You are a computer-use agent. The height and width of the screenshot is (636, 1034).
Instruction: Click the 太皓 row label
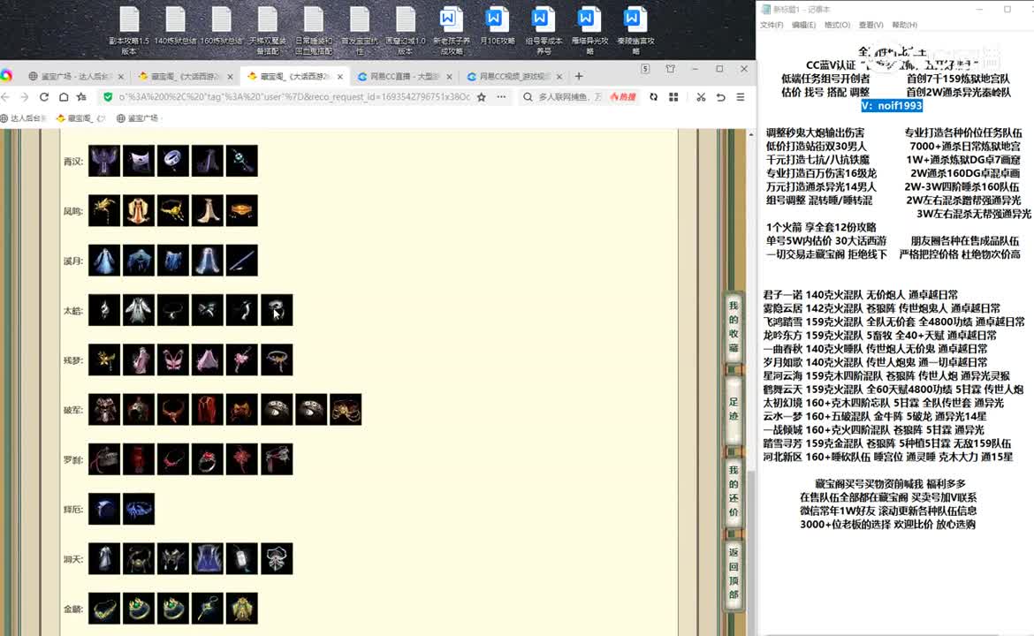(x=73, y=310)
